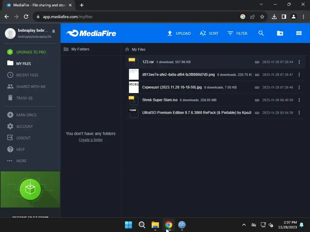Click the My Folders header
Viewport: 310px width, 232px height.
77,49
